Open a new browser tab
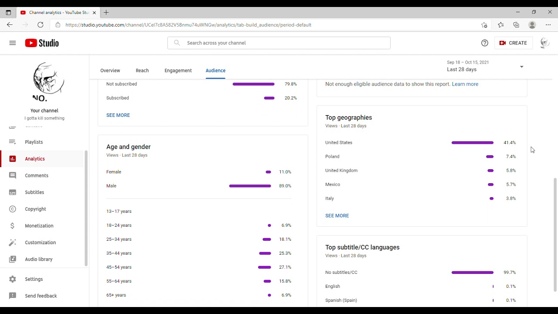 coord(106,13)
